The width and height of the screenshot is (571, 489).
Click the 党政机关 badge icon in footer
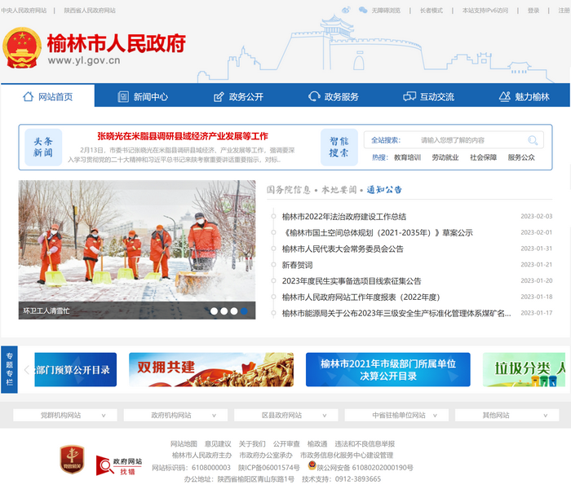[72, 460]
